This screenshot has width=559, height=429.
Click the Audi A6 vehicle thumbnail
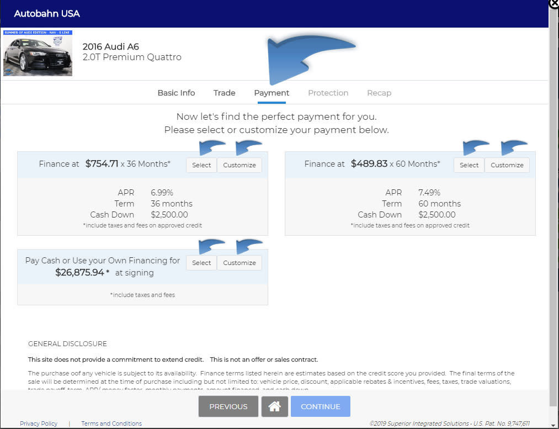click(38, 53)
